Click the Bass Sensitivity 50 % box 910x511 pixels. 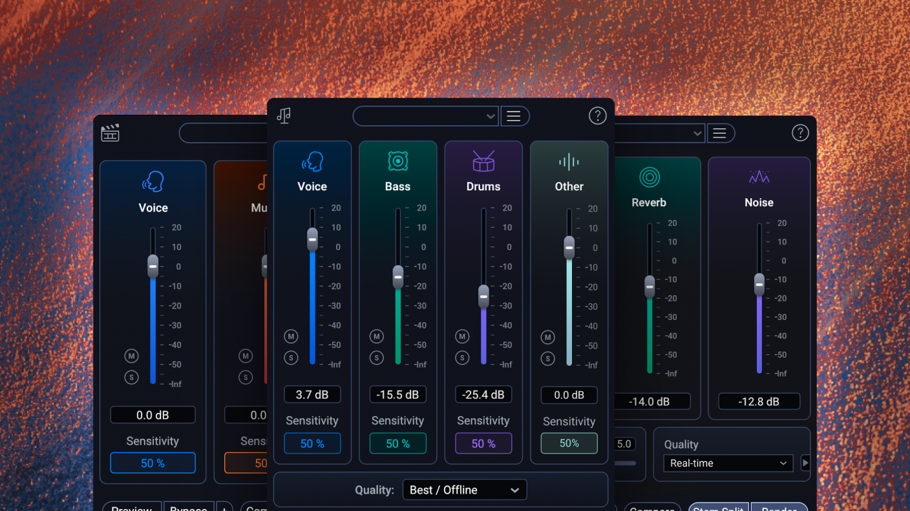[x=397, y=444]
